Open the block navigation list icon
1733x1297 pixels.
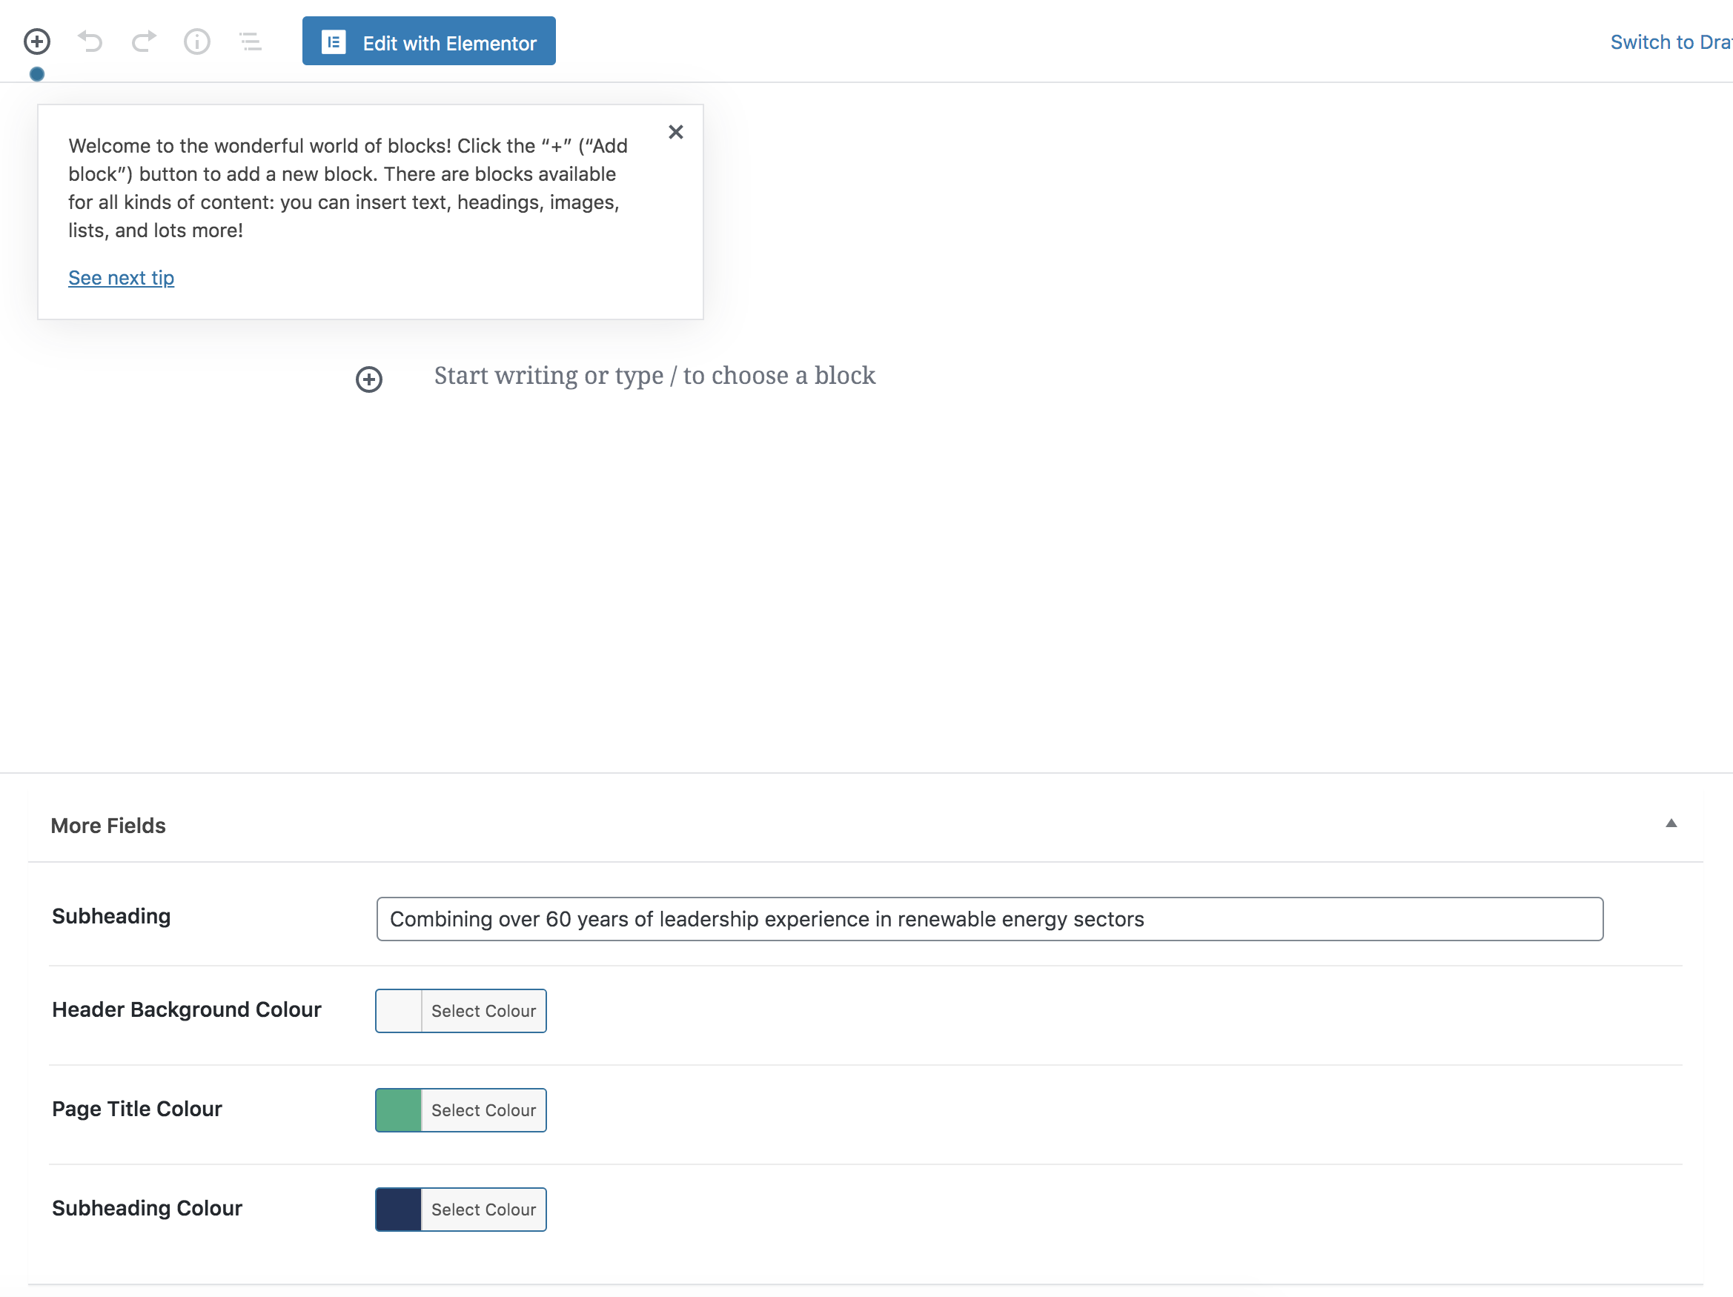(250, 42)
